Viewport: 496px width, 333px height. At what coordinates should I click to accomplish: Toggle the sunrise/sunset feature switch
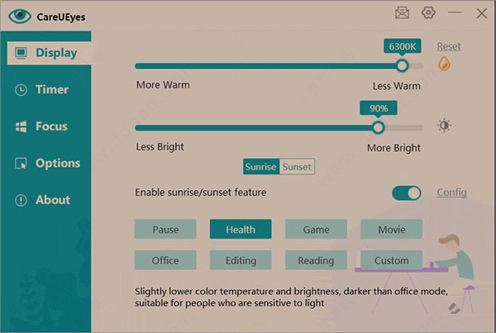pos(407,193)
